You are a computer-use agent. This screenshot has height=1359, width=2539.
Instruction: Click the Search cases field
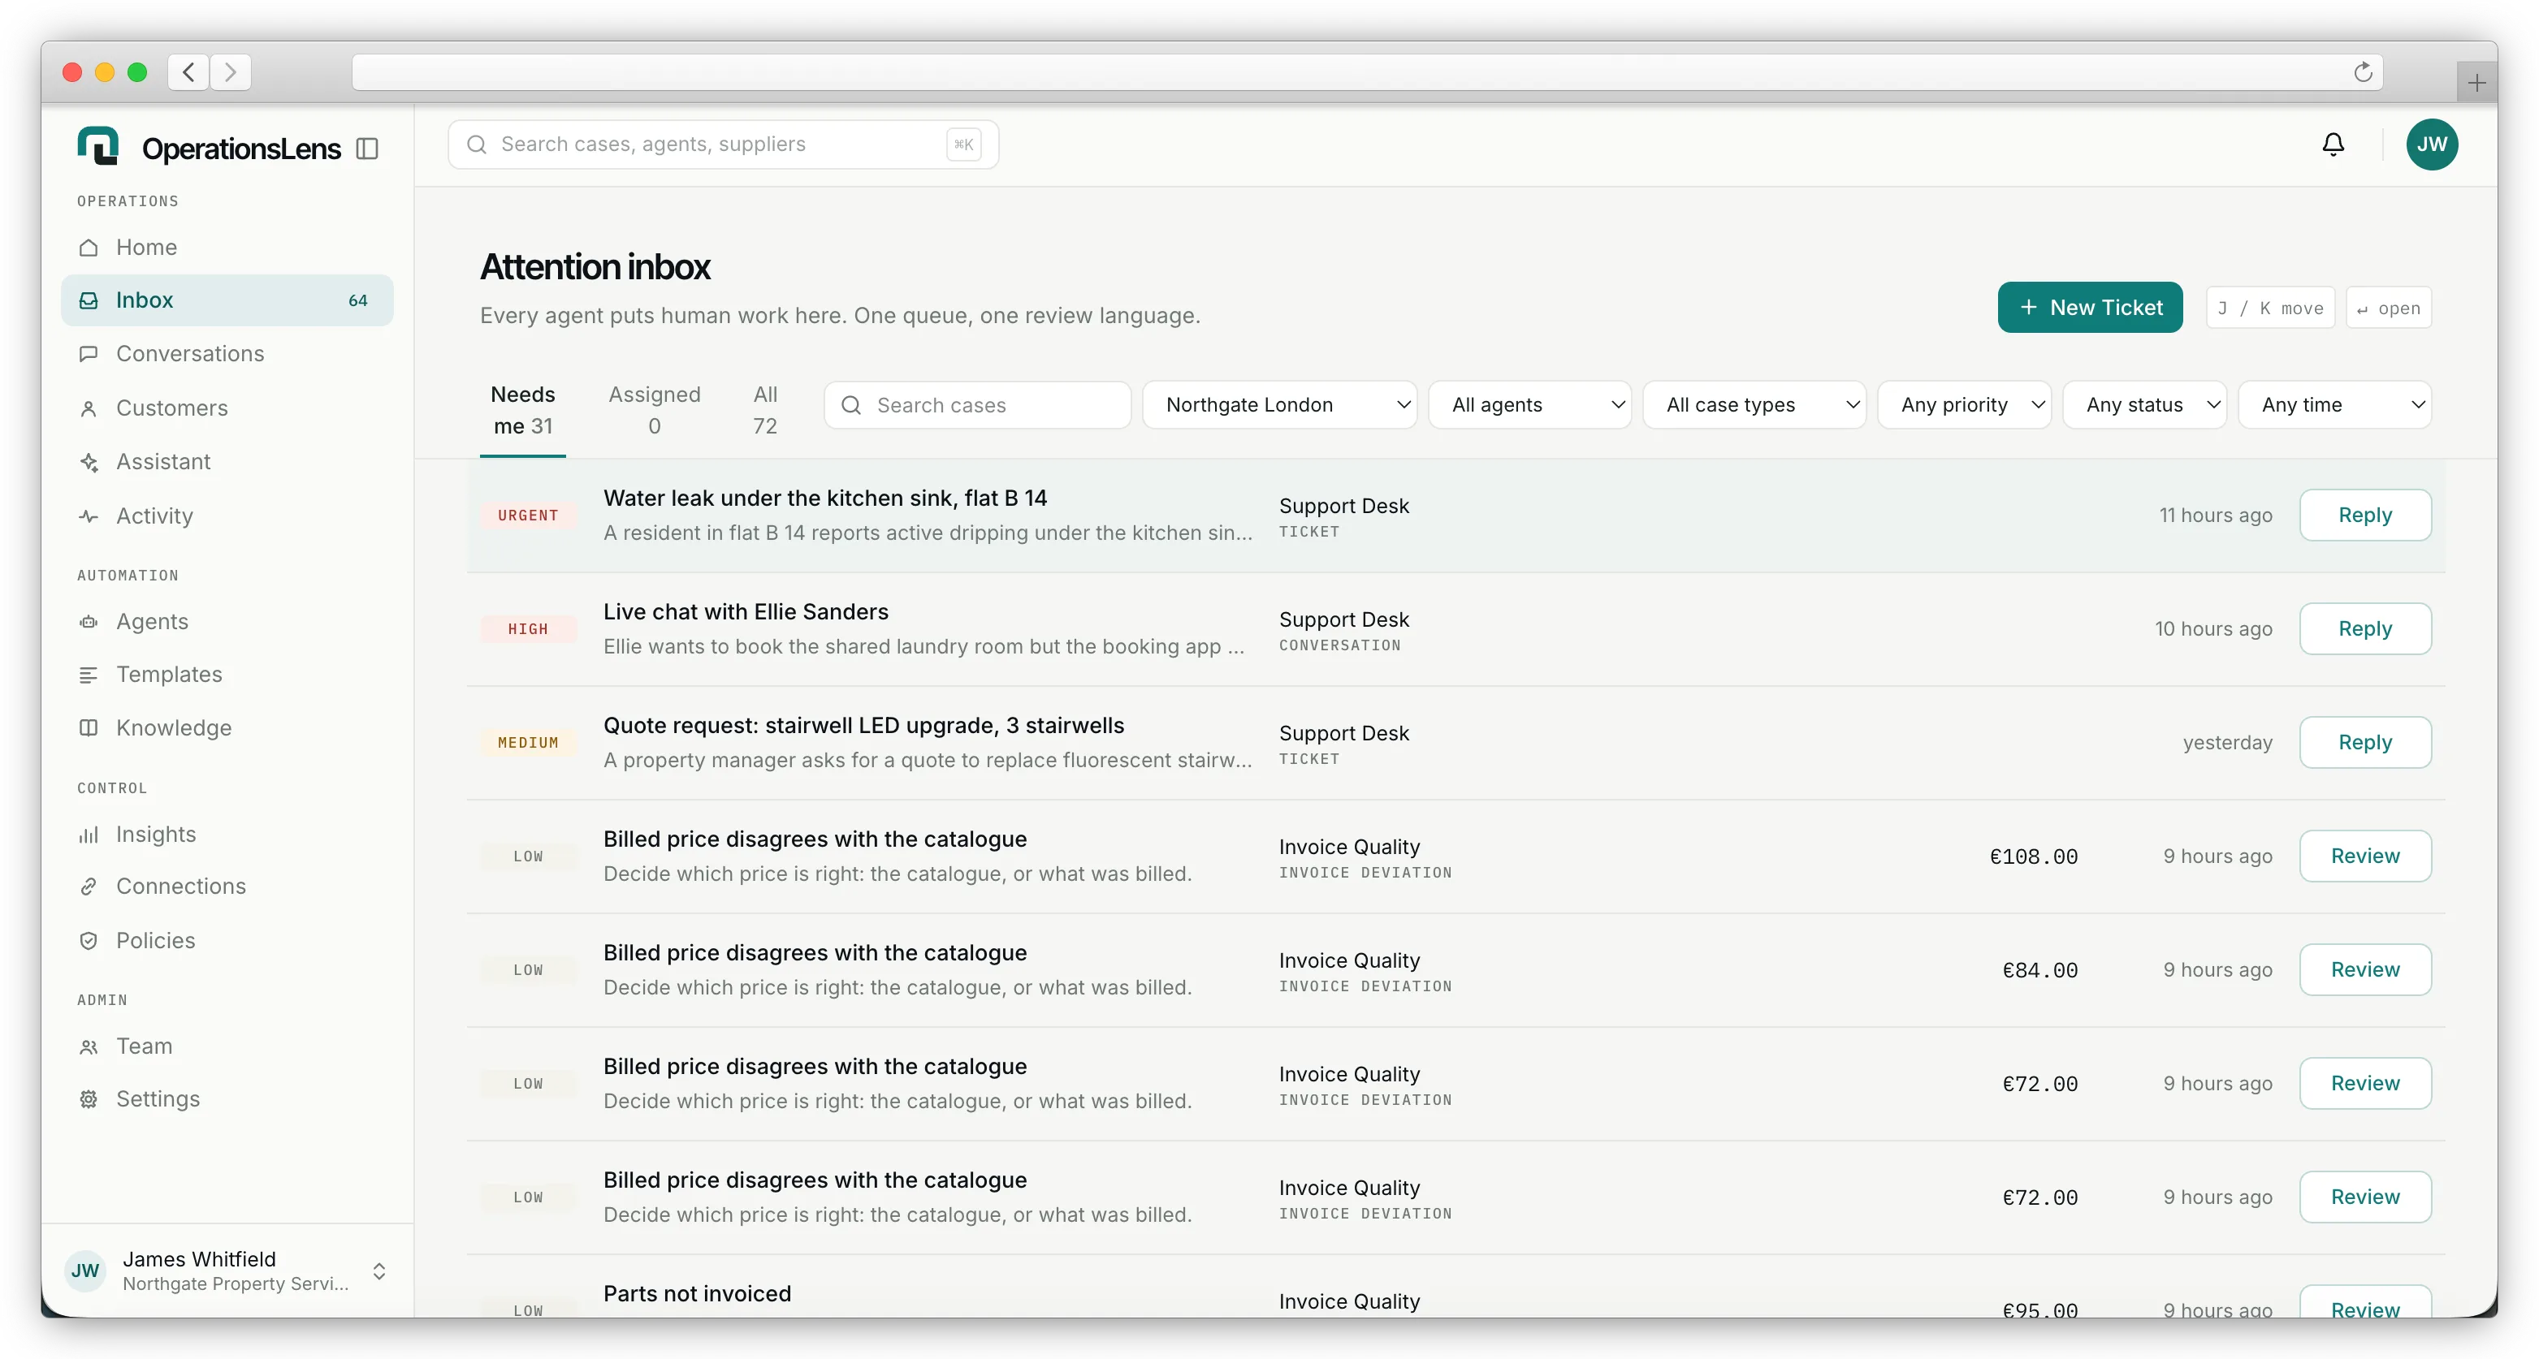click(x=977, y=405)
